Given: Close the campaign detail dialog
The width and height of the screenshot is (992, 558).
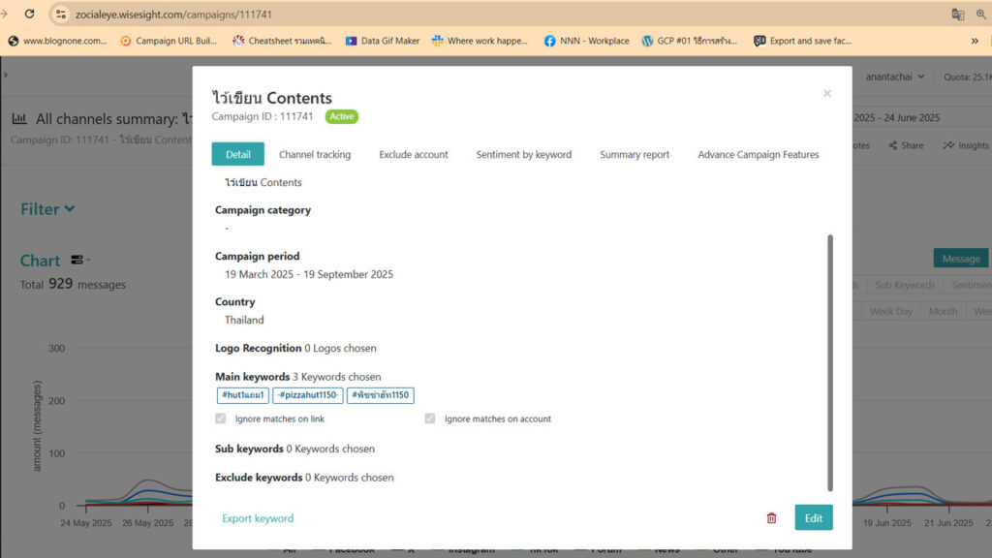Looking at the screenshot, I should click(x=826, y=94).
